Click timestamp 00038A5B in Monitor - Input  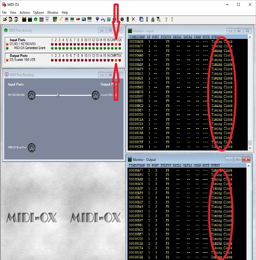136,41
